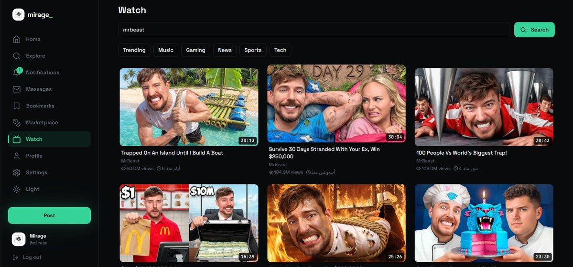Select the News category chip
The image size is (573, 267).
(x=225, y=50)
